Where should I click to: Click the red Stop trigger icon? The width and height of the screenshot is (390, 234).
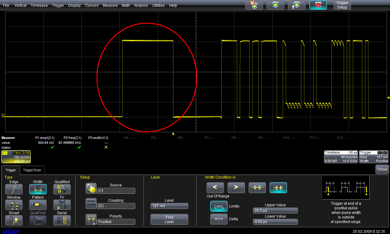[x=318, y=5]
